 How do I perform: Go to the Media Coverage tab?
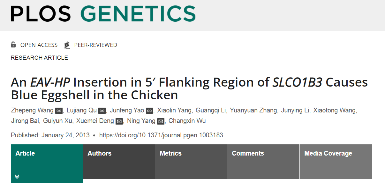tap(336, 162)
